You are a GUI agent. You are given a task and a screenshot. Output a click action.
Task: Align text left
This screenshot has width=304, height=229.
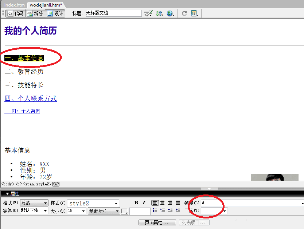pos(155,203)
